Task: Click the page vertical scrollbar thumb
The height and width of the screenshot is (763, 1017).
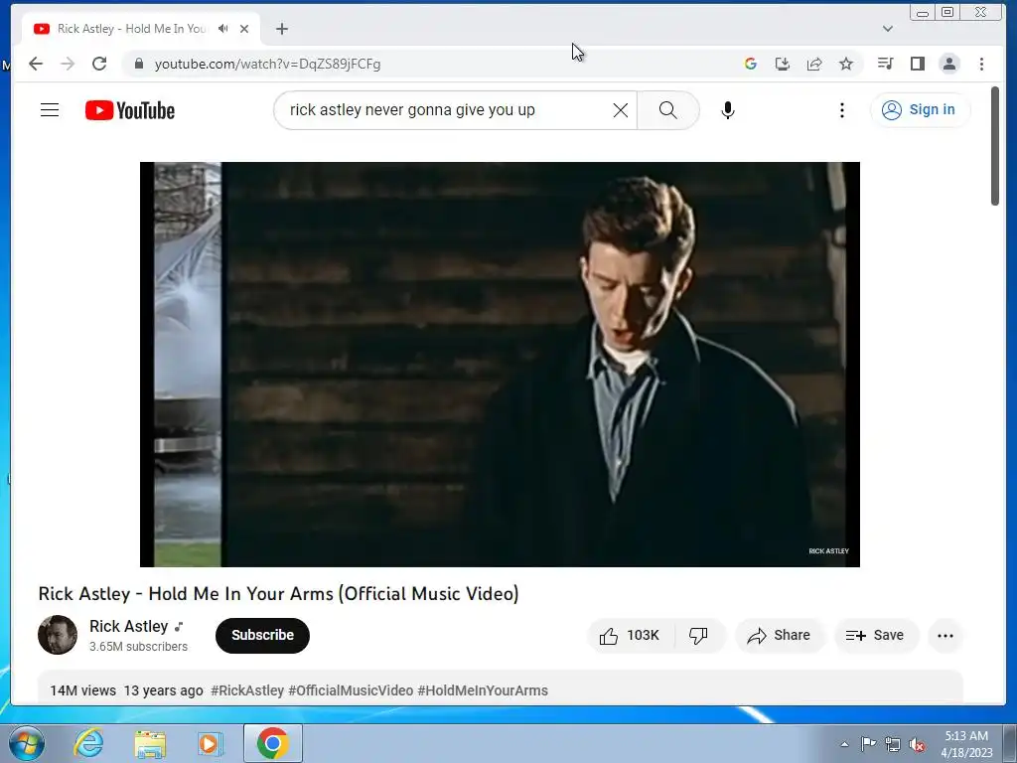Action: coord(995,146)
